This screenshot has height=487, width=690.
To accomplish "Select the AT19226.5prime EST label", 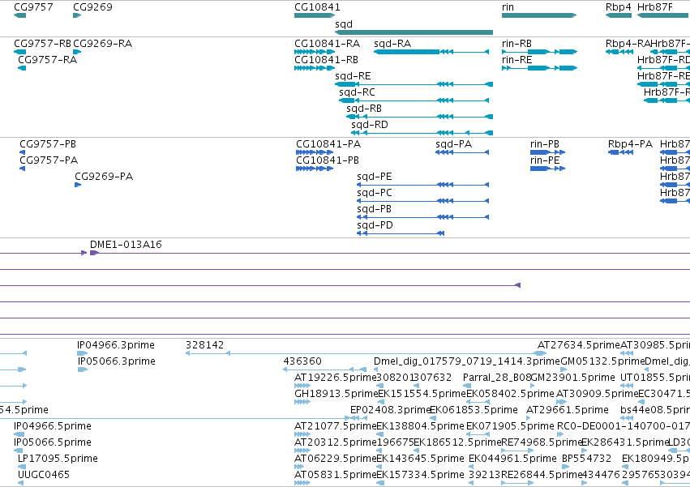I will pyautogui.click(x=336, y=378).
